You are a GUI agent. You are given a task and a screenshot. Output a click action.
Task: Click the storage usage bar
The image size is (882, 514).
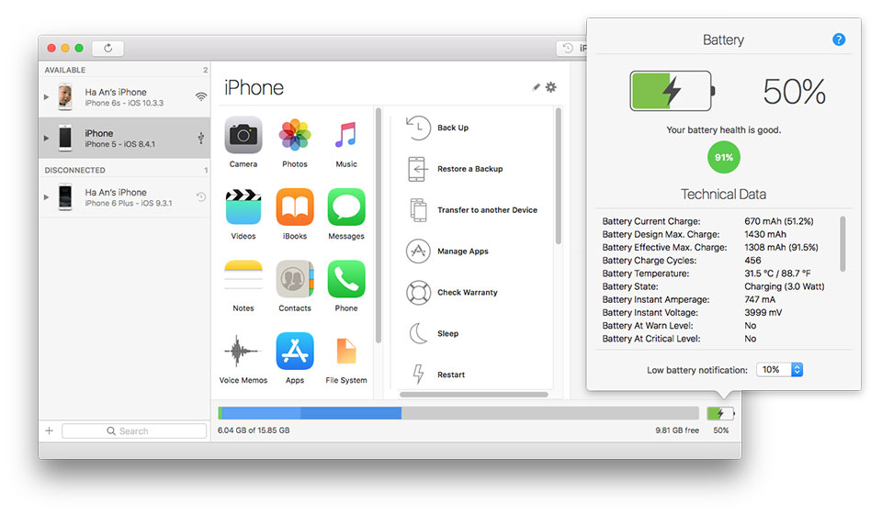click(x=458, y=413)
